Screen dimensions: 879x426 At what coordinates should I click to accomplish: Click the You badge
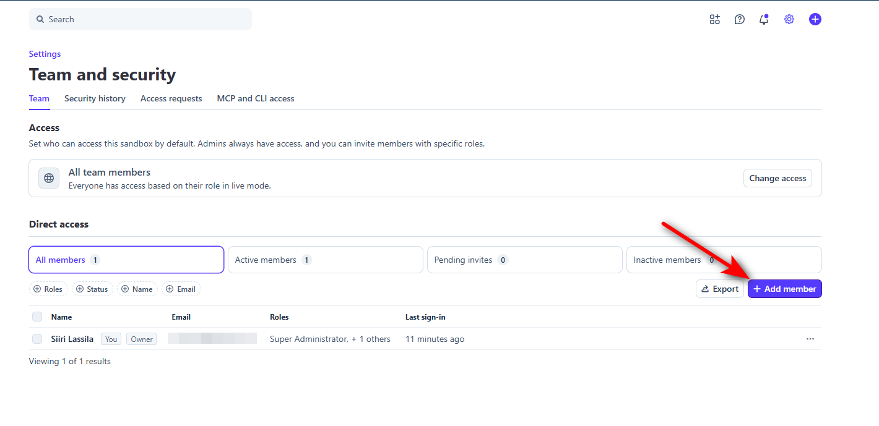click(111, 339)
